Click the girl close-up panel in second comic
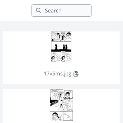The width and height of the screenshot is (123, 123). (x=68, y=94)
